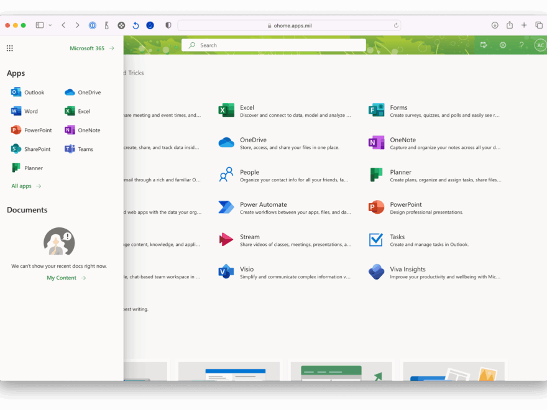Click the blue document template thumbnail
This screenshot has height=410, width=547.
point(229,371)
